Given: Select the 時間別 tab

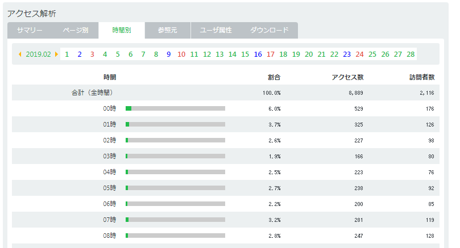Looking at the screenshot, I should tap(122, 30).
